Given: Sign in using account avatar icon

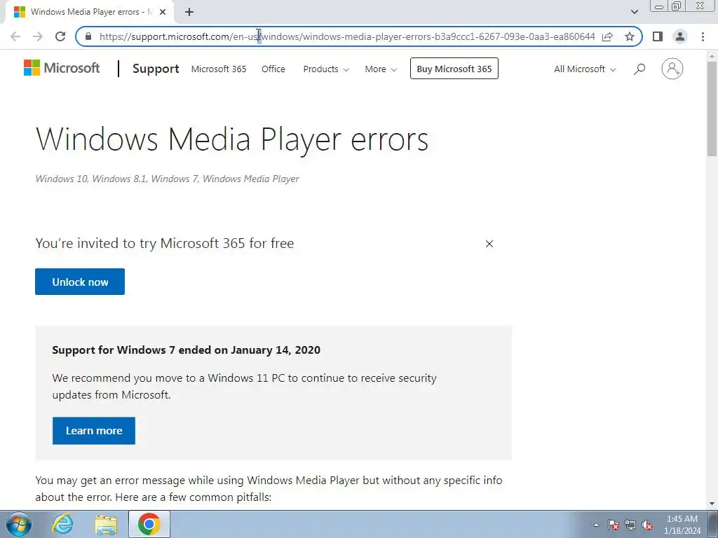Looking at the screenshot, I should click(672, 69).
